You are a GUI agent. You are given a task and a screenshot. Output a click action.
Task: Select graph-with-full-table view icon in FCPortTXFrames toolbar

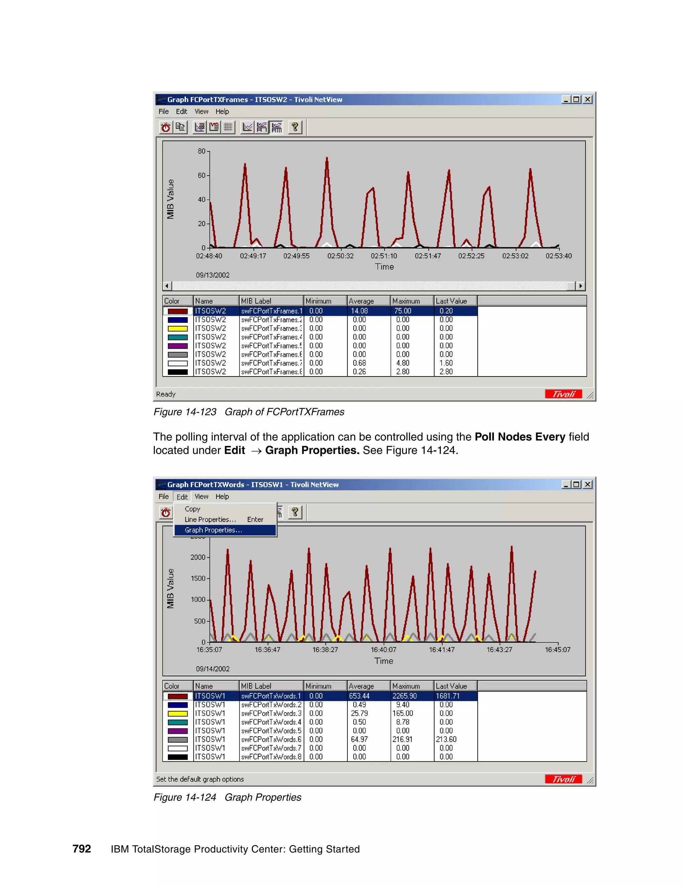tap(276, 127)
